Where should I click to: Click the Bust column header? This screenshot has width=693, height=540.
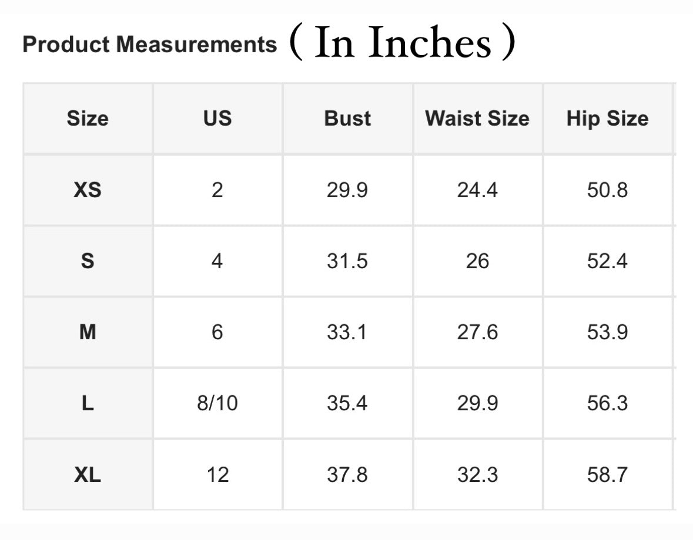pos(347,119)
